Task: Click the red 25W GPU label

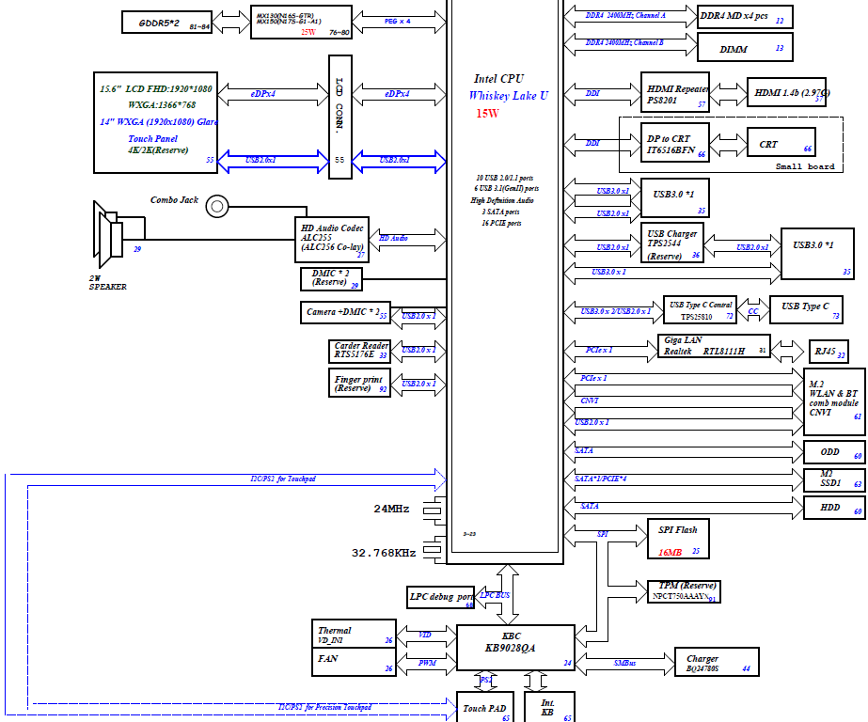Action: pyautogui.click(x=308, y=33)
